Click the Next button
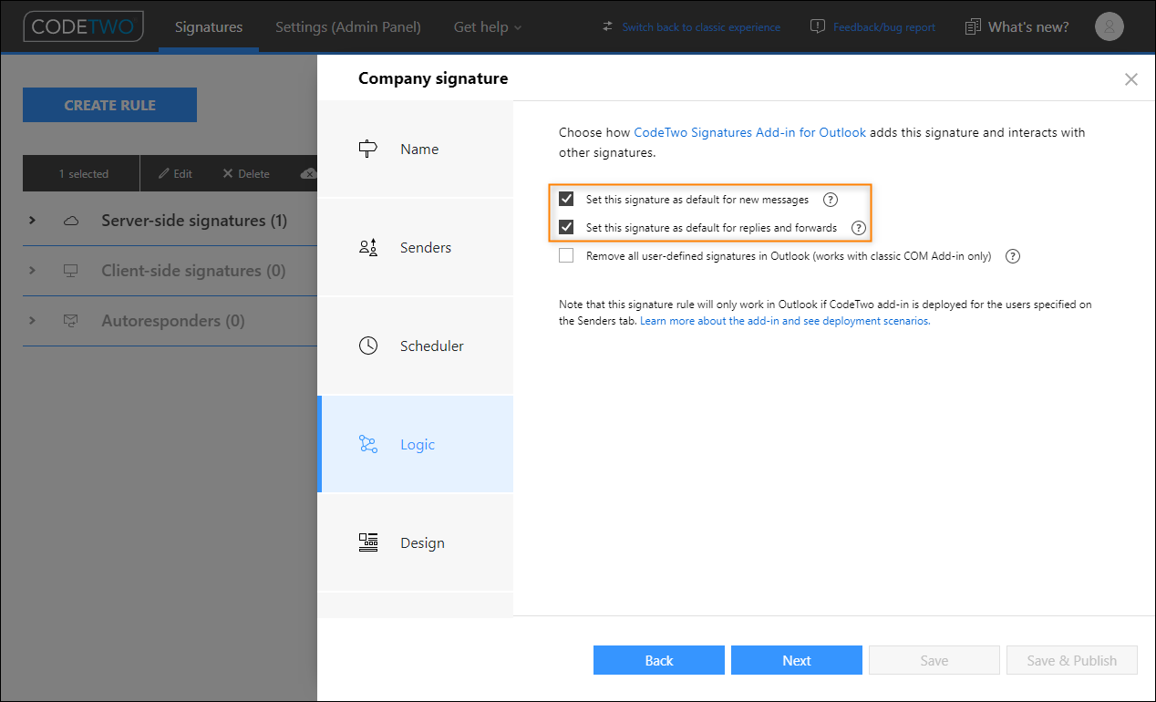The image size is (1156, 702). (797, 660)
